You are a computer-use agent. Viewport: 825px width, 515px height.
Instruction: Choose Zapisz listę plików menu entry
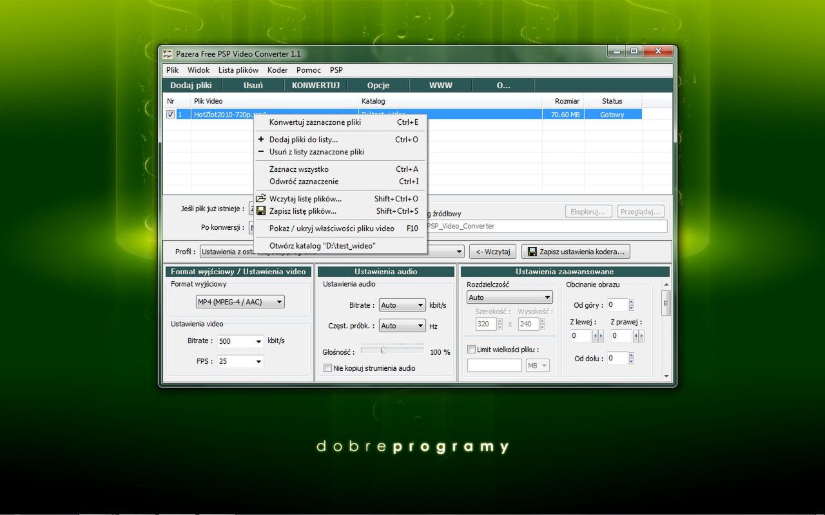(x=340, y=211)
